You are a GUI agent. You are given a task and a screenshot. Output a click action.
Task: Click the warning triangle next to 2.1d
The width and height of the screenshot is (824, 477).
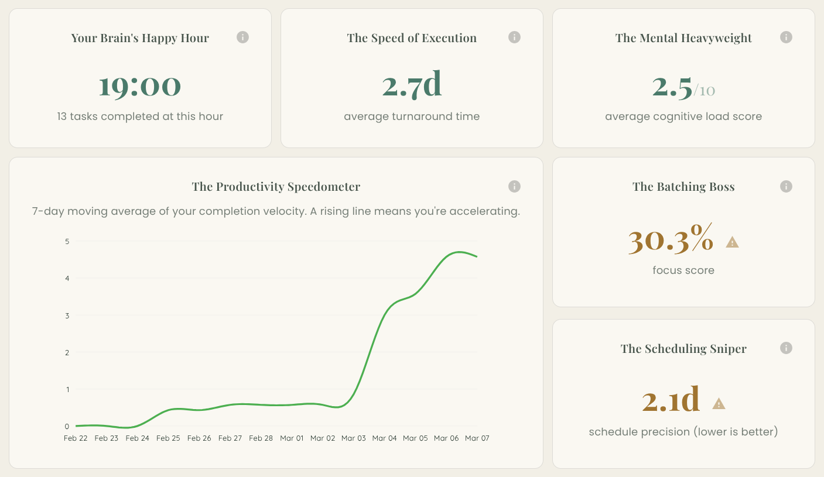(719, 403)
